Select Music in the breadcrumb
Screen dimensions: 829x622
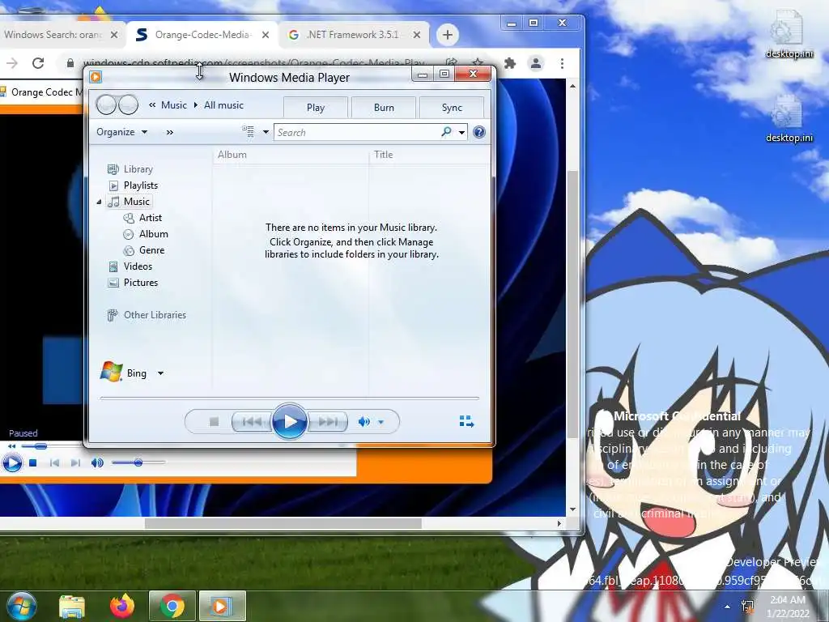pos(174,104)
